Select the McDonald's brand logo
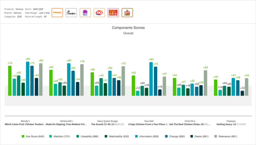The height and width of the screenshot is (145, 256). click(x=113, y=12)
